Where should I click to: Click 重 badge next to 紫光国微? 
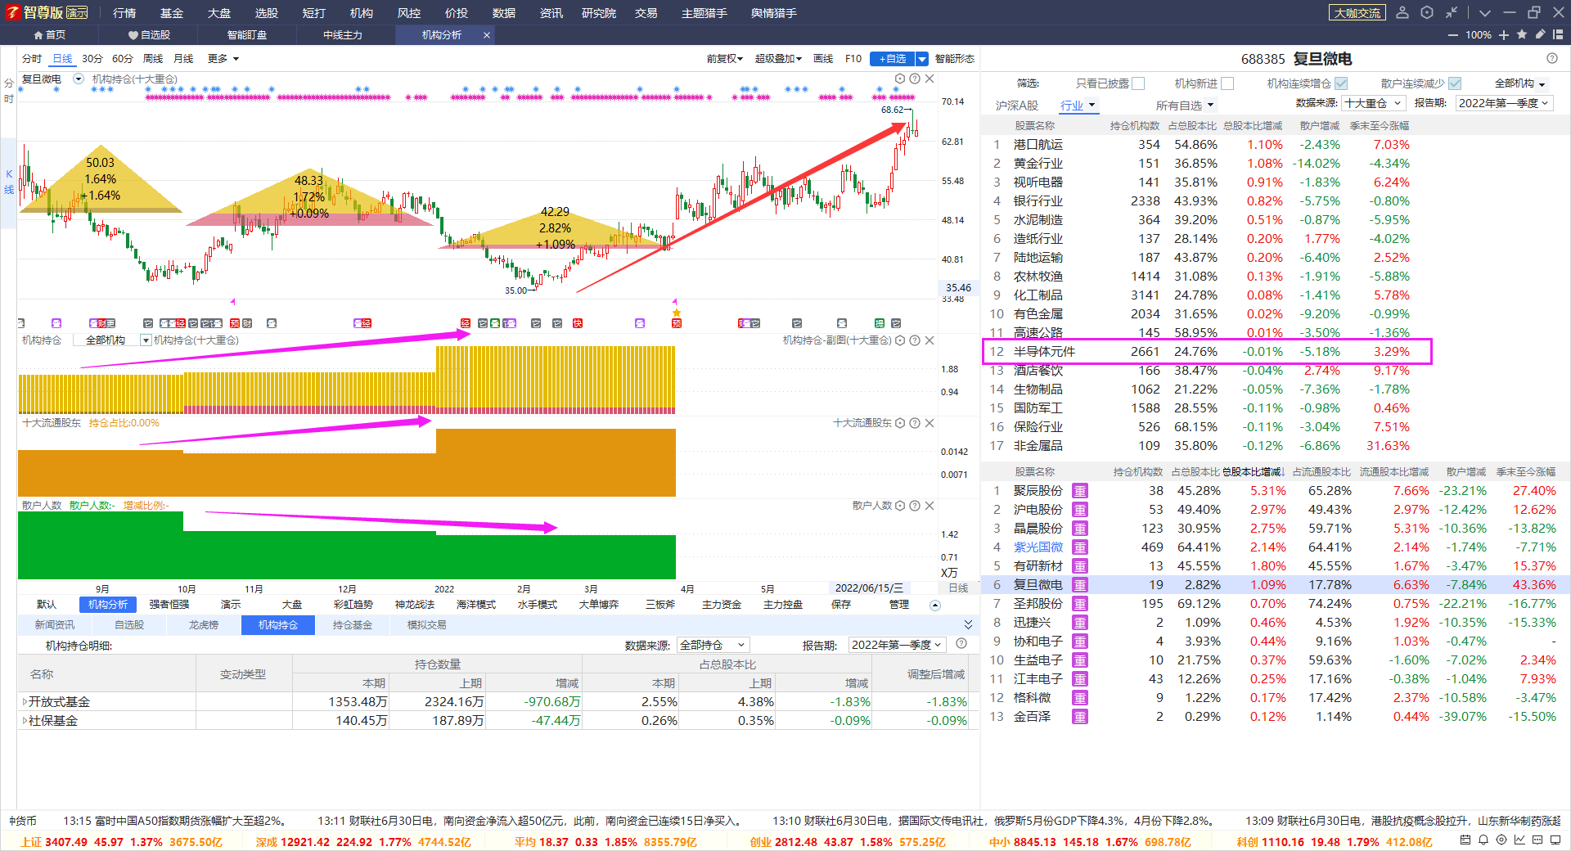coord(1080,547)
